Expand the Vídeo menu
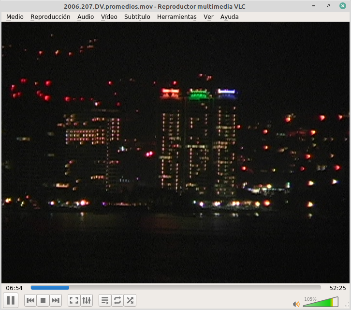Screen dimensions: 351x310 click(x=109, y=16)
